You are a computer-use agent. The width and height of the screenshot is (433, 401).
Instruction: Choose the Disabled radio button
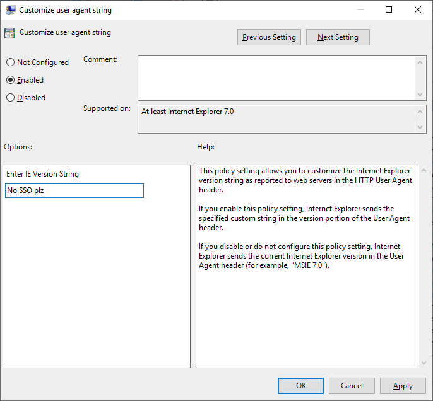(x=10, y=98)
